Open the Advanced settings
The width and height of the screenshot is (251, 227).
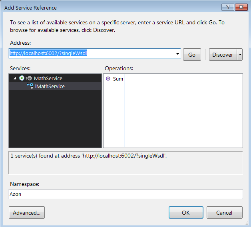tap(27, 213)
